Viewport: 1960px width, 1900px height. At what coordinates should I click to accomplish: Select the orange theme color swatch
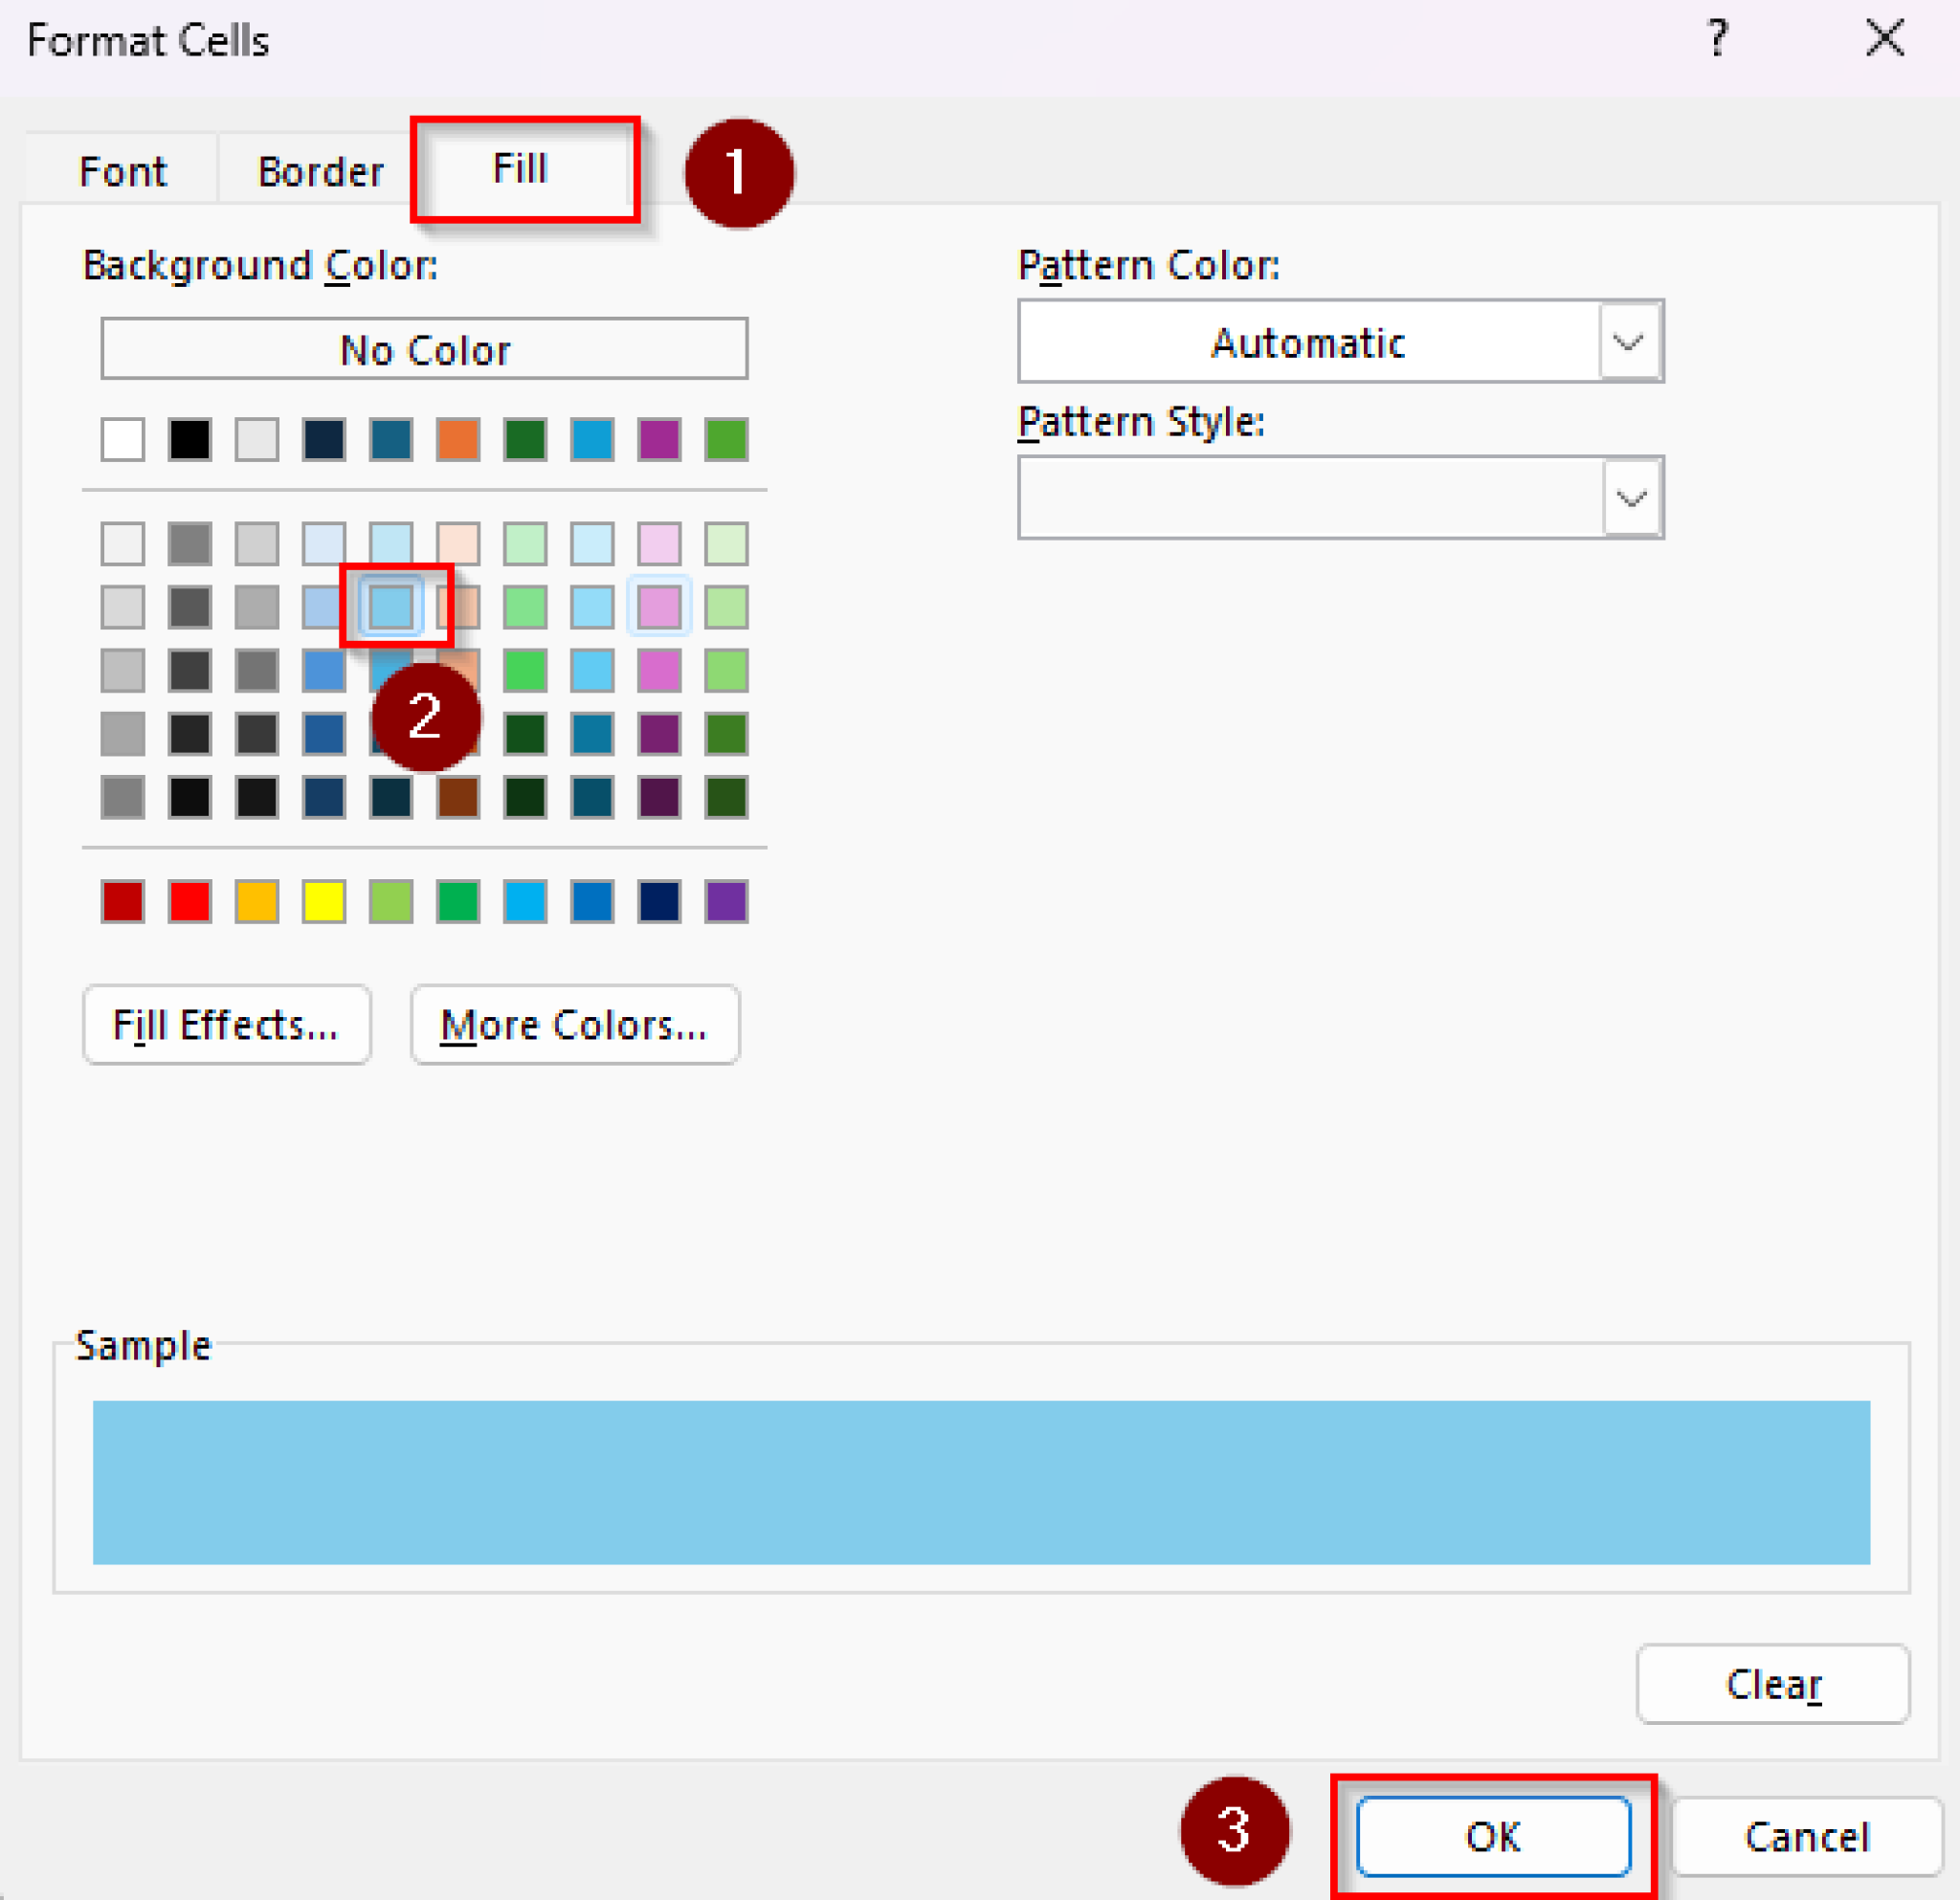[x=459, y=440]
